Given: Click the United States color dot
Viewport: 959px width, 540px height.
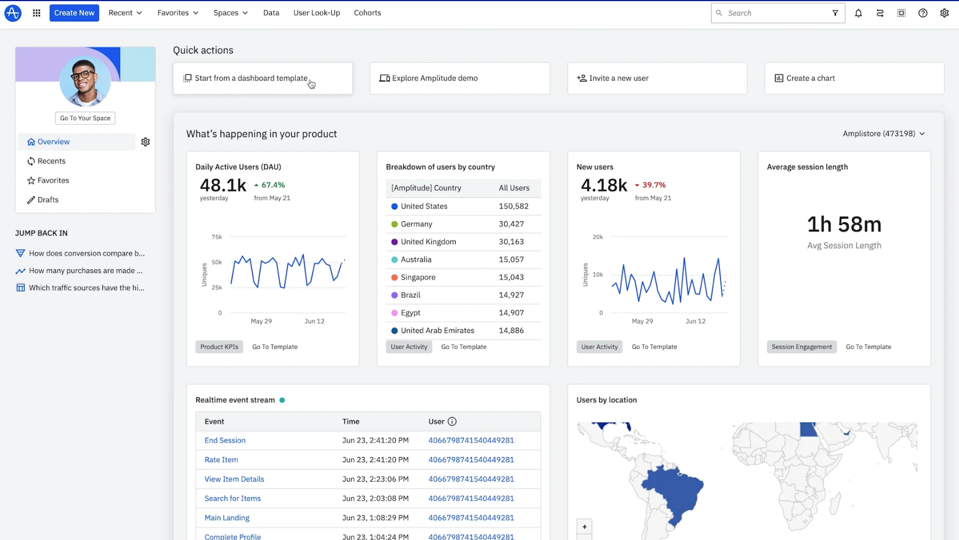Looking at the screenshot, I should pos(394,206).
